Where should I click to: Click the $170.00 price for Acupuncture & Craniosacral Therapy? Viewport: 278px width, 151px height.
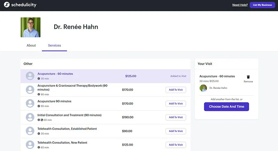[128, 90]
